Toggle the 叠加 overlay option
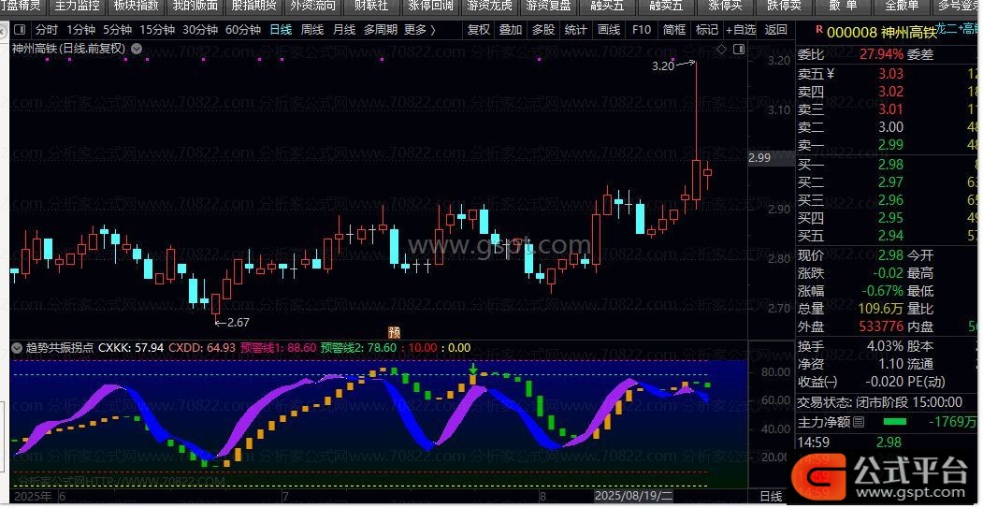This screenshot has height=508, width=983. pos(510,29)
